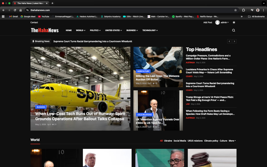Click TheHahaNews site logo
This screenshot has height=167, width=267.
point(45,30)
